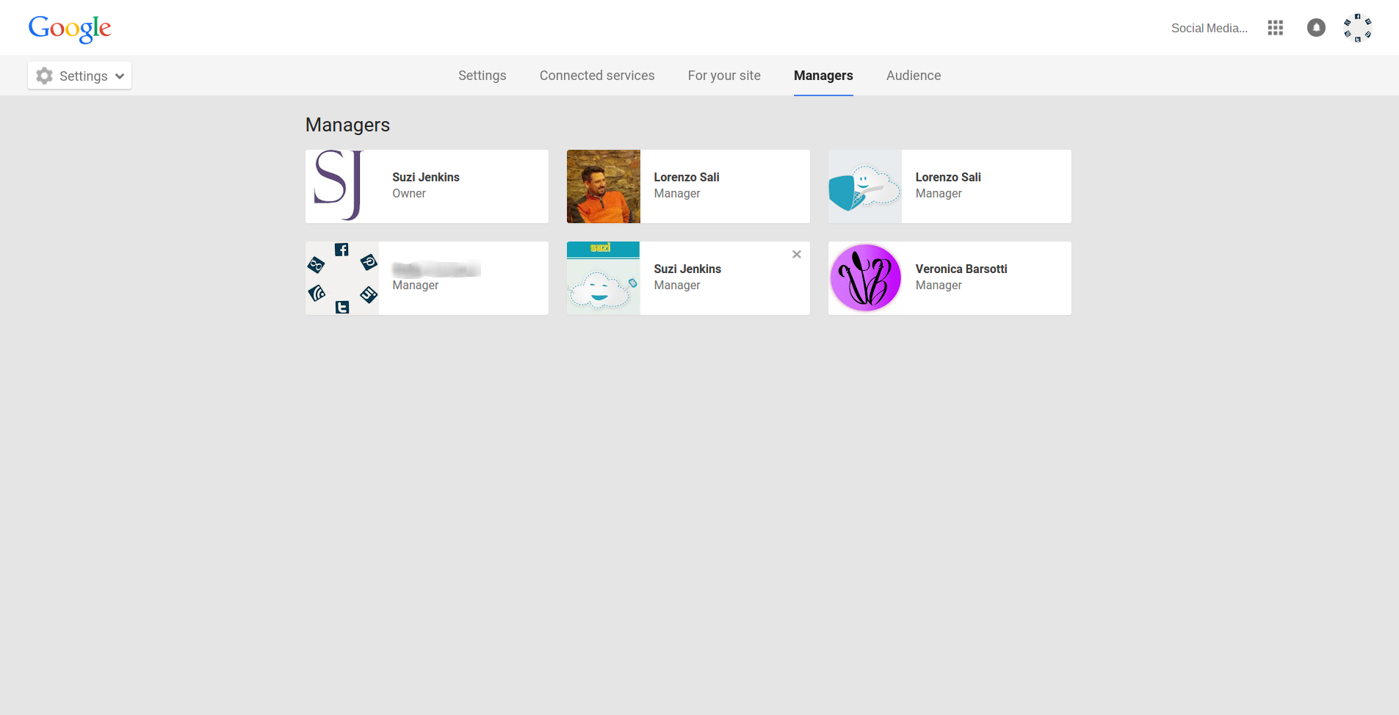Click Veronica Barsotti's purple VB avatar
1399x715 pixels.
point(865,278)
